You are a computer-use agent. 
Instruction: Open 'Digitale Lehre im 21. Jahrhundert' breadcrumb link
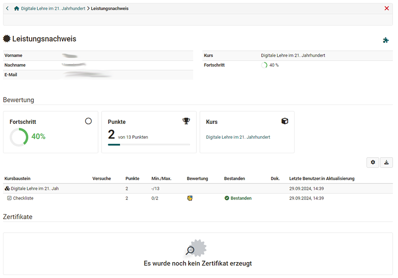[53, 8]
